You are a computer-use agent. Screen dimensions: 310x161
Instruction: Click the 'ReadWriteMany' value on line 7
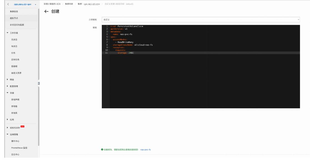[126, 42]
